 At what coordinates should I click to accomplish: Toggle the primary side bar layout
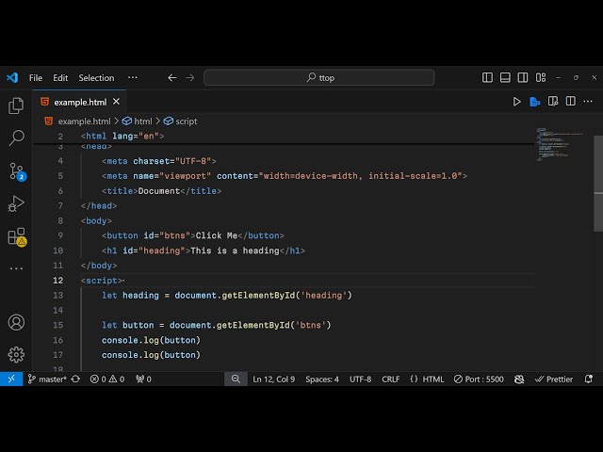coord(488,78)
